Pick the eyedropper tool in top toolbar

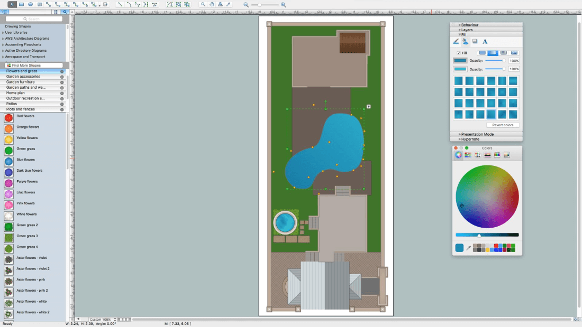point(229,4)
